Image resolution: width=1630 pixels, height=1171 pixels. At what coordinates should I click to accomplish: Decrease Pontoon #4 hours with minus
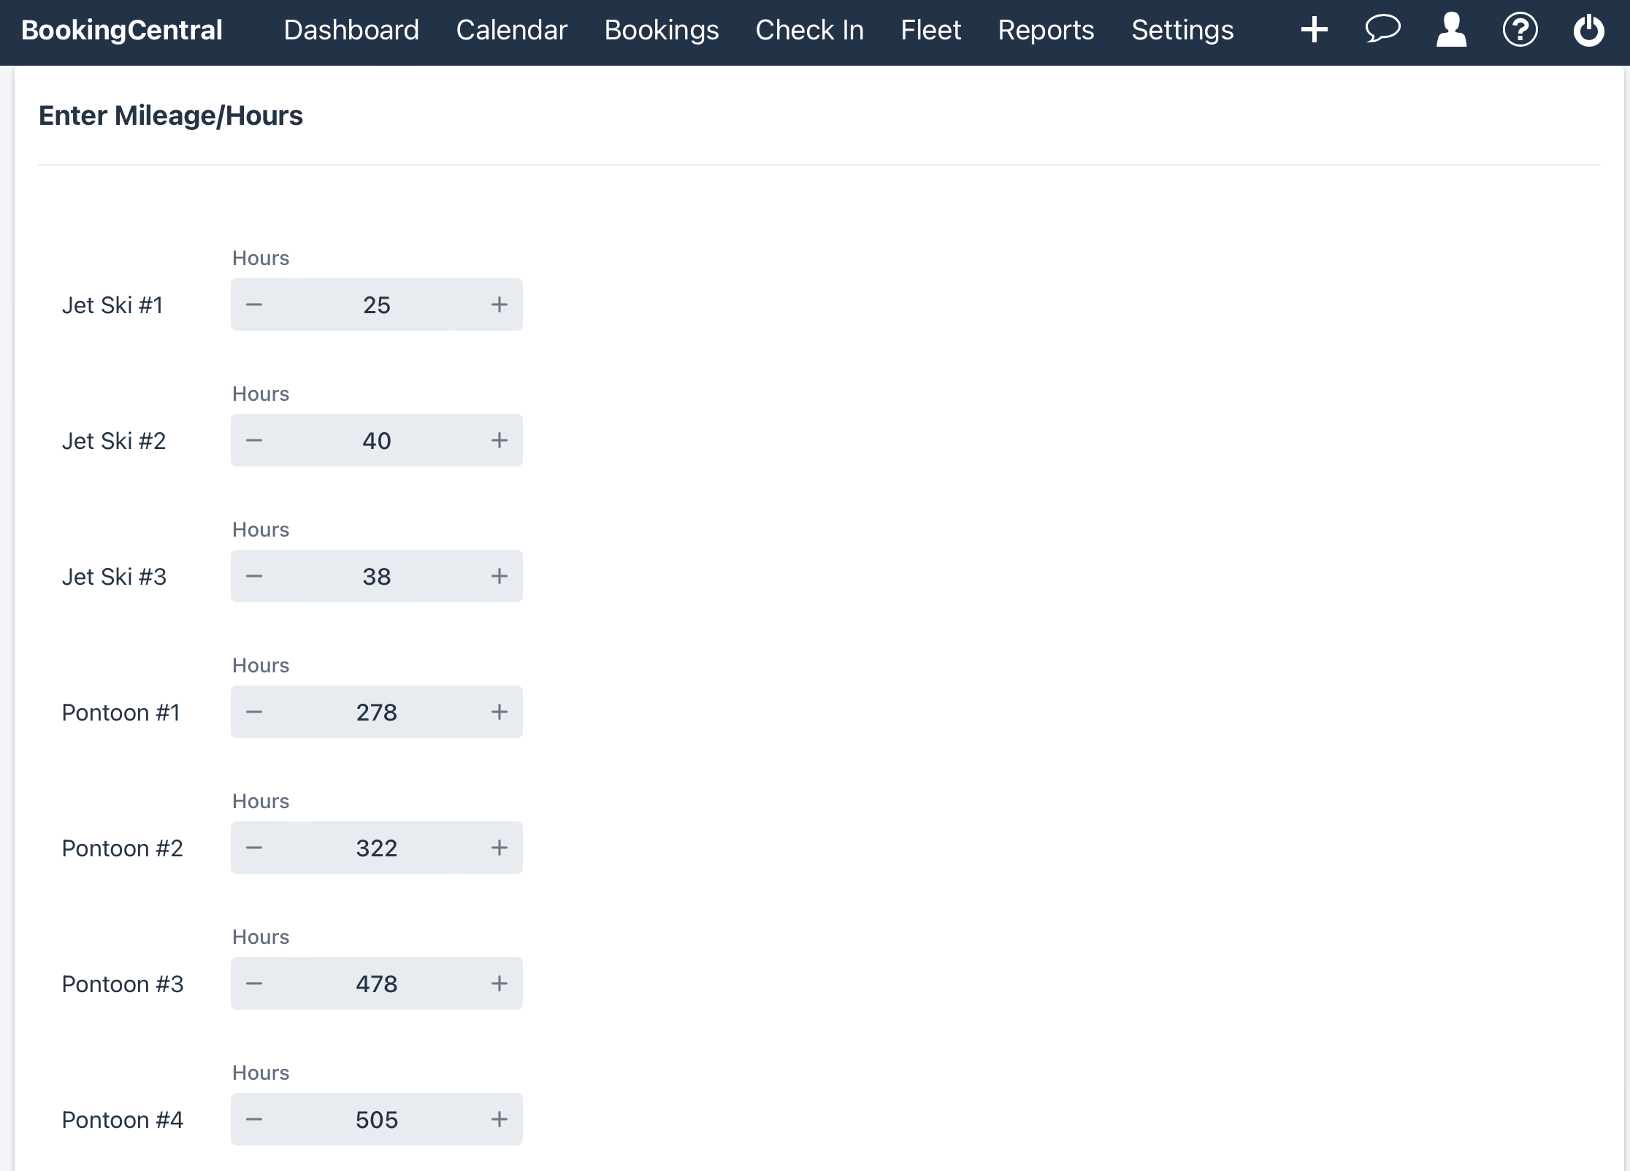254,1119
